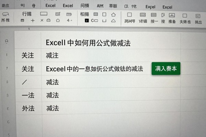Click the home shape icon in the 相提 group
206x137 pixels.
(x=113, y=14)
